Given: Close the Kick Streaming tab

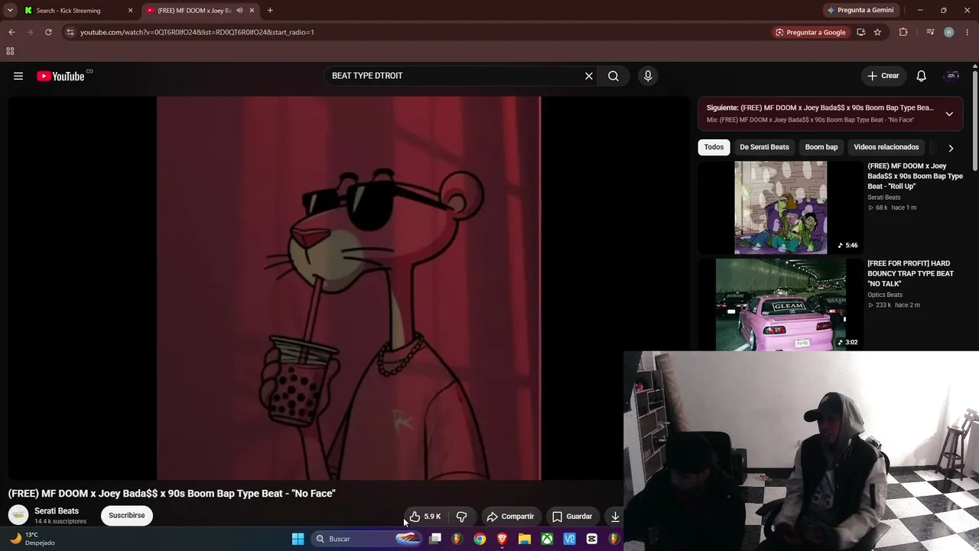Looking at the screenshot, I should tap(130, 11).
